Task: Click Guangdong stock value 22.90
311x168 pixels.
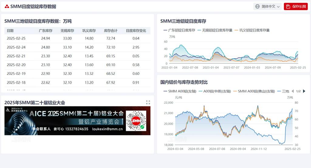Action: point(46,73)
